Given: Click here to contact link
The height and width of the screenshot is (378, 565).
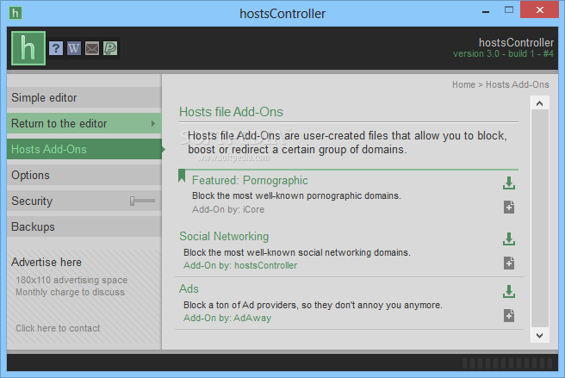Looking at the screenshot, I should tap(58, 328).
